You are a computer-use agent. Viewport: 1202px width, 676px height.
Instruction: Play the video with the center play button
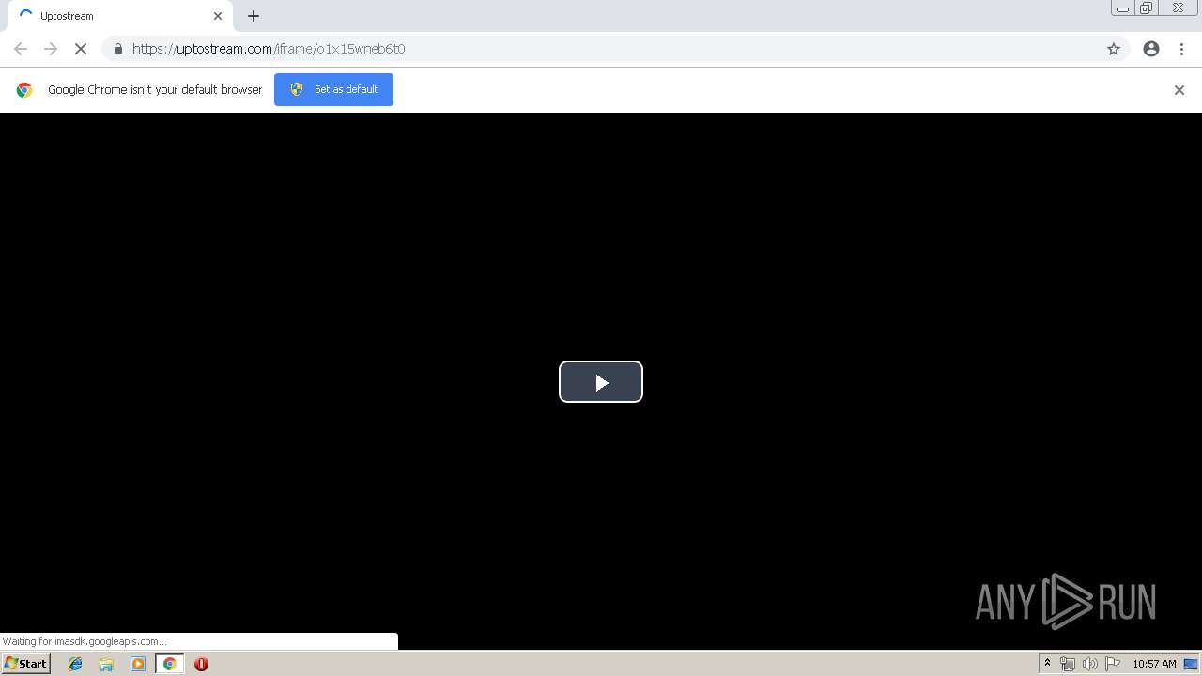[601, 381]
